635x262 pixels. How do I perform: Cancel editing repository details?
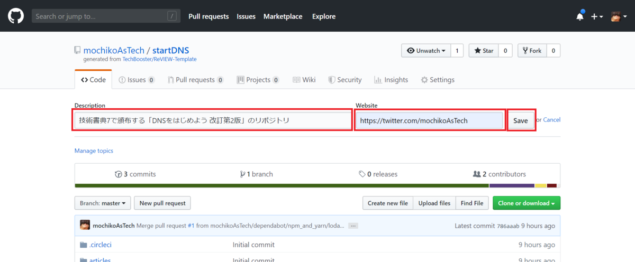552,120
